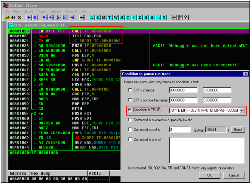
Task: Show Windows with W button
Action: click(x=116, y=18)
